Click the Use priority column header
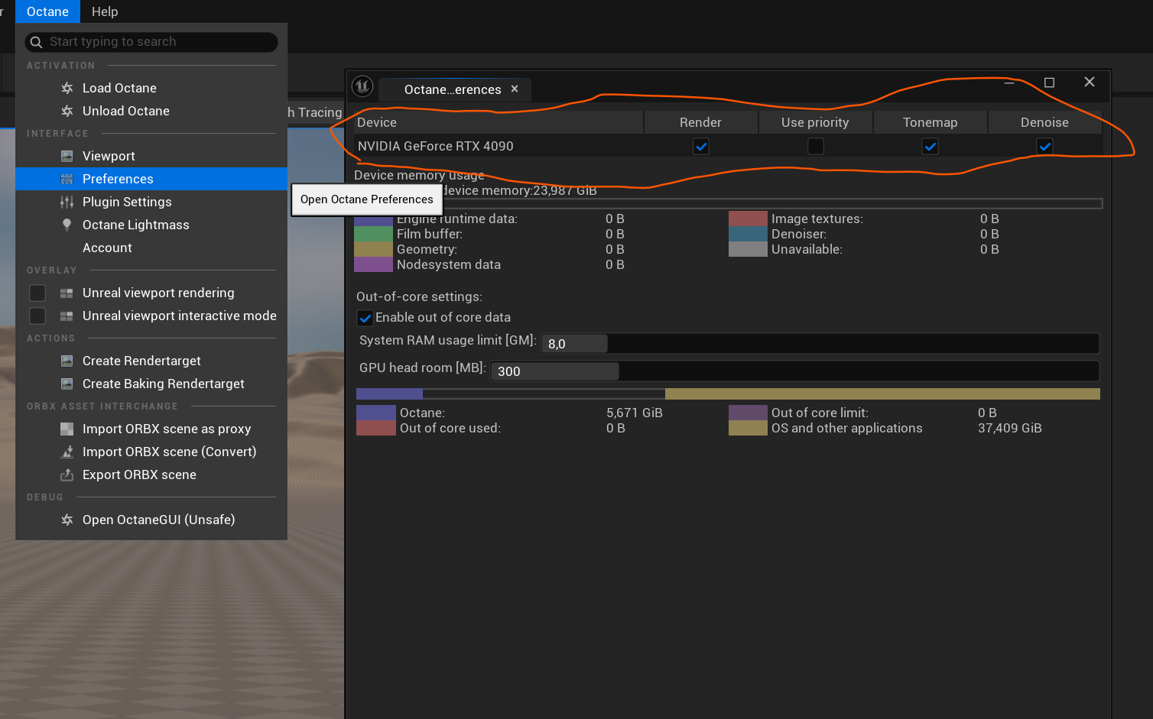Screen dimensions: 1153x719 (x=815, y=122)
